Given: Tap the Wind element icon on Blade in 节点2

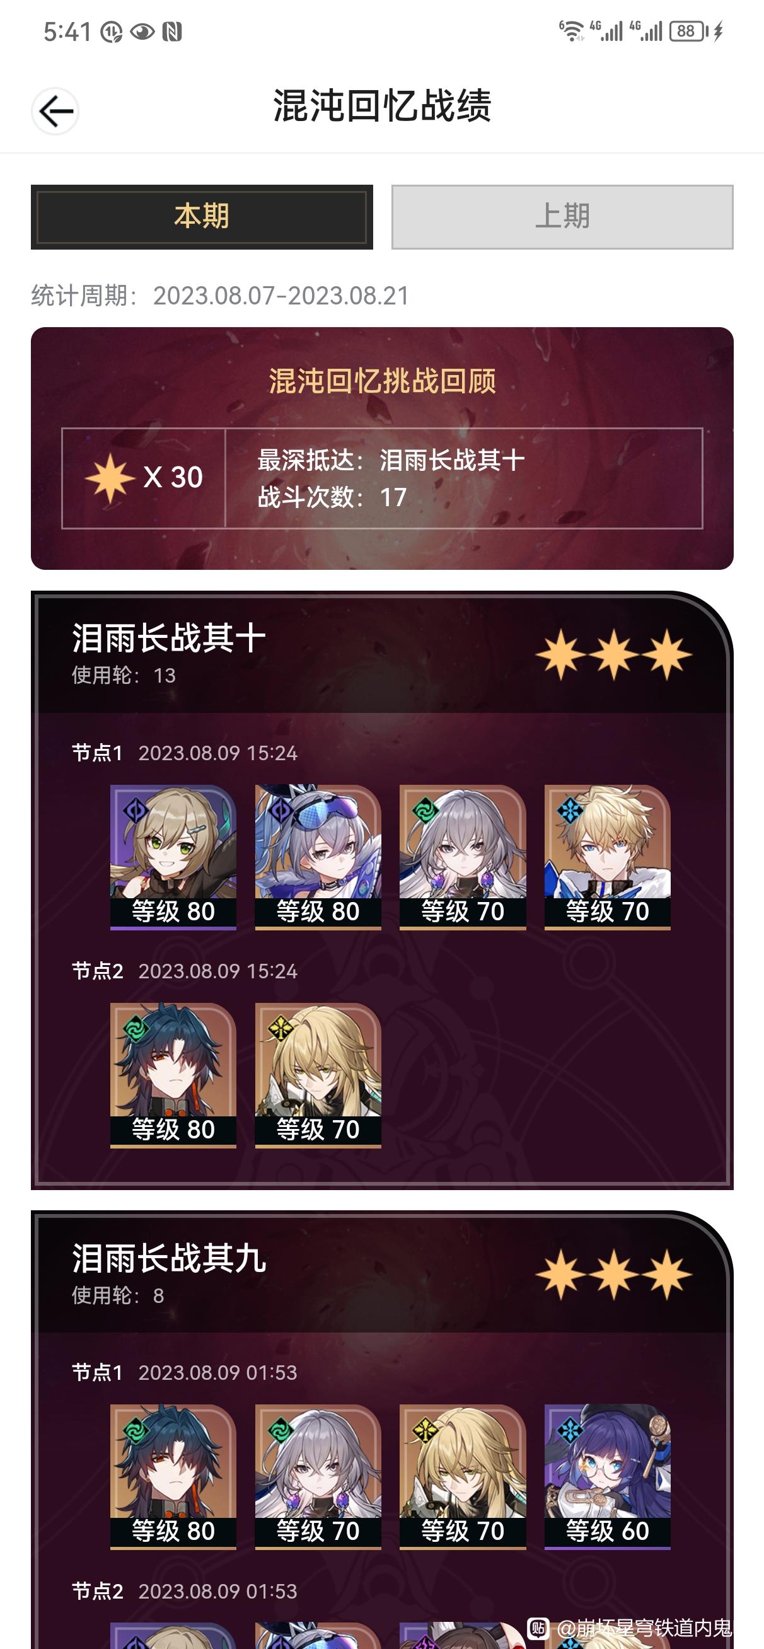Looking at the screenshot, I should click(x=135, y=1029).
